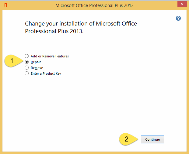Click the 'Repair' option label text
The image size is (189, 154).
click(36, 62)
